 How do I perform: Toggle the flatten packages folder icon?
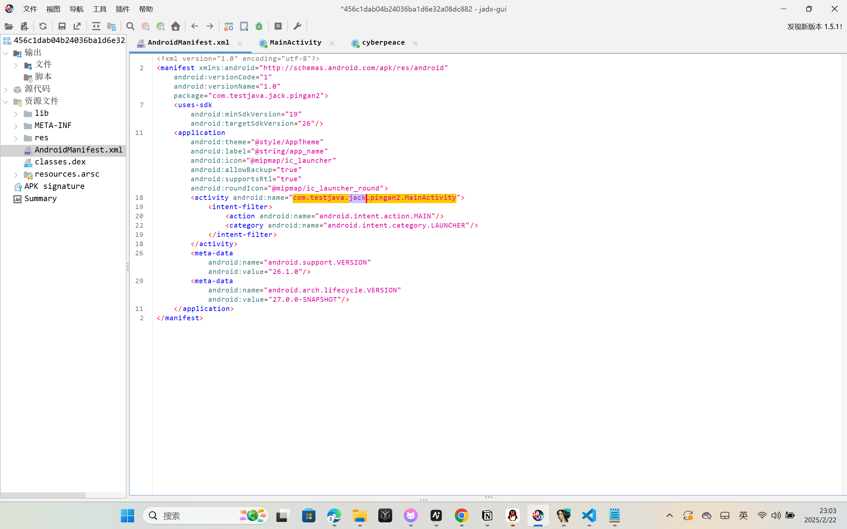tap(111, 26)
